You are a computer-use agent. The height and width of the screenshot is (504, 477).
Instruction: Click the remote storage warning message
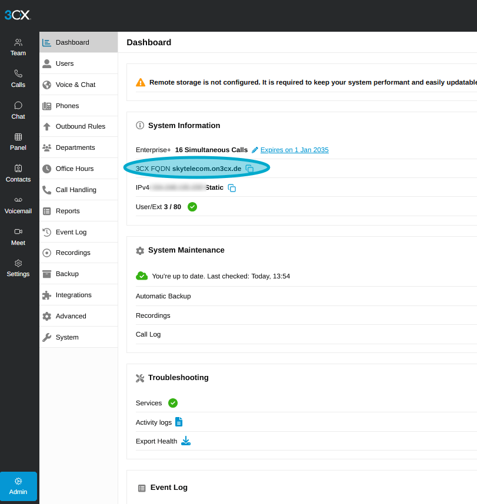pos(313,82)
